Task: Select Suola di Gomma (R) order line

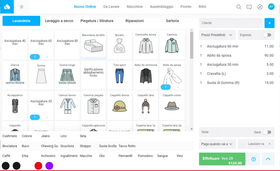Action: tap(237, 83)
